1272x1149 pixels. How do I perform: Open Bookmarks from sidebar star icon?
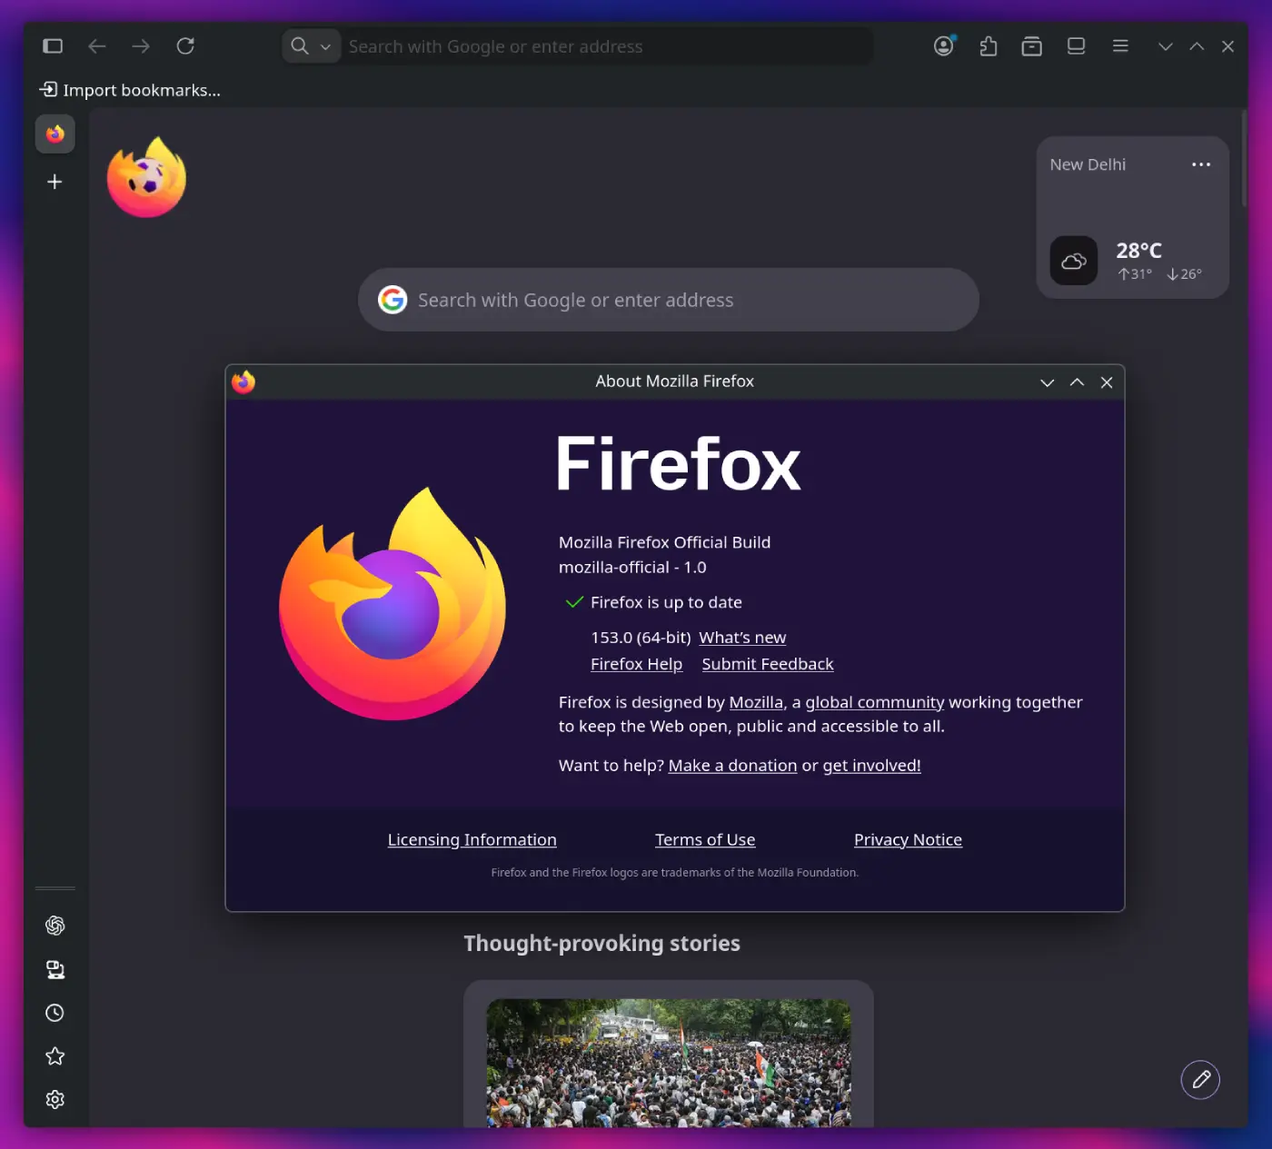55,1056
